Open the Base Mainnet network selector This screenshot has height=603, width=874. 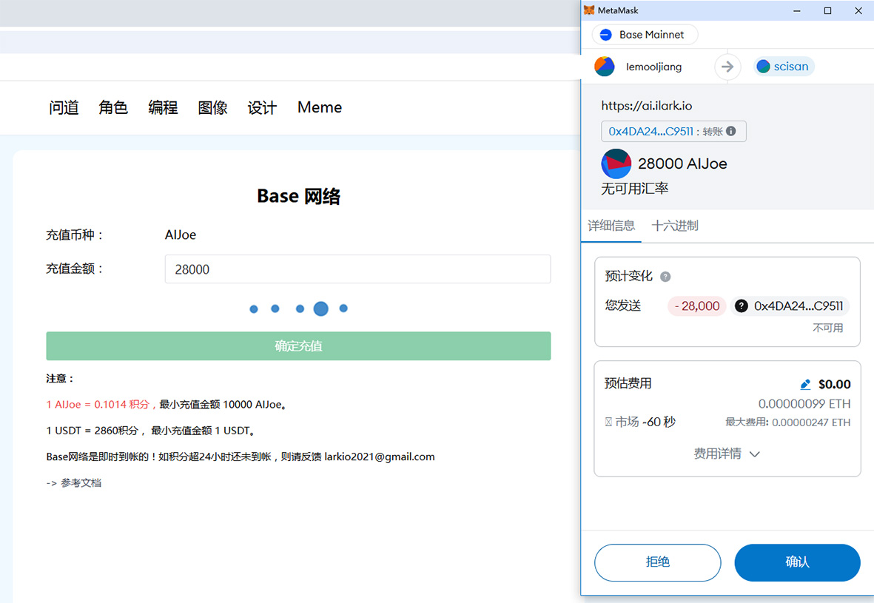[645, 35]
